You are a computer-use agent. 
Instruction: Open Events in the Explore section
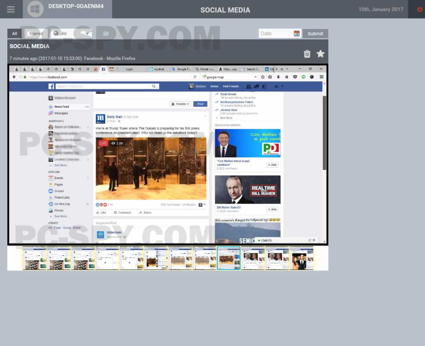58,178
